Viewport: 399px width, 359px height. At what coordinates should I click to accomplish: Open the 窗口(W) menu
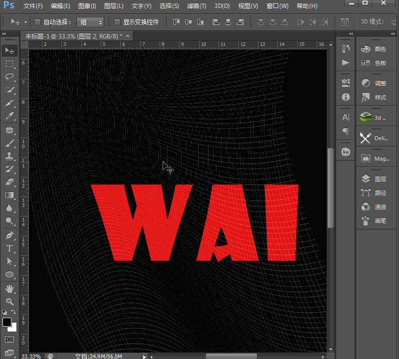pos(277,6)
